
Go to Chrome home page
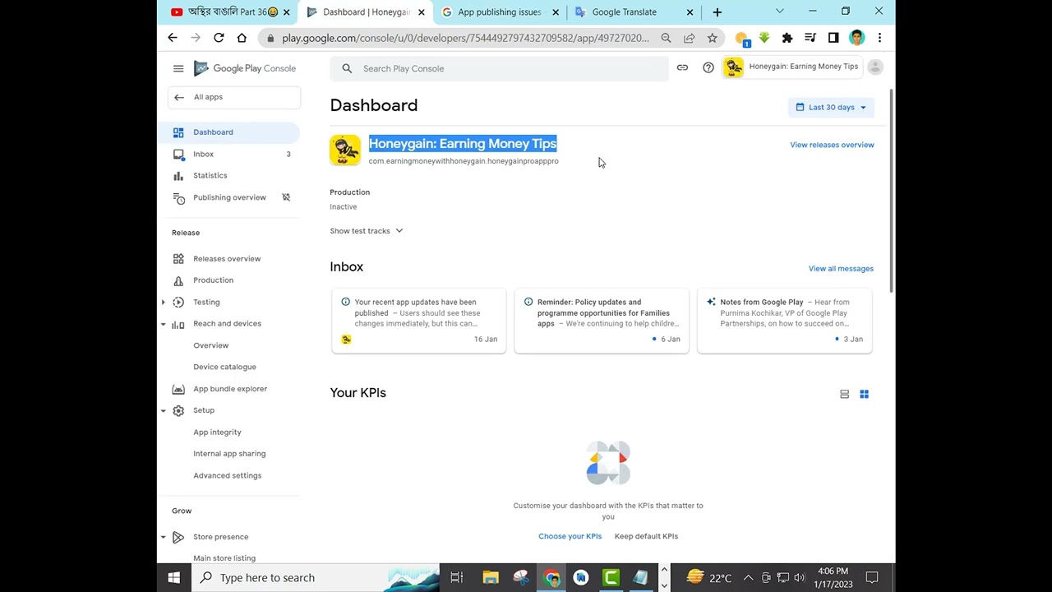242,38
